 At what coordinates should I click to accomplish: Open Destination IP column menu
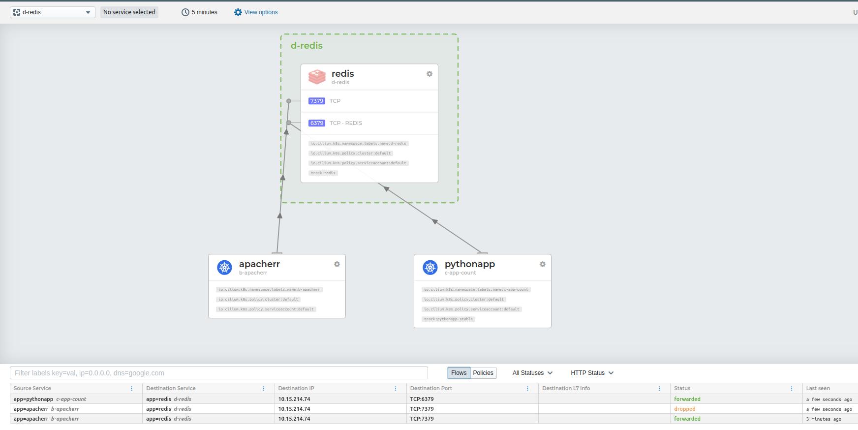[396, 389]
